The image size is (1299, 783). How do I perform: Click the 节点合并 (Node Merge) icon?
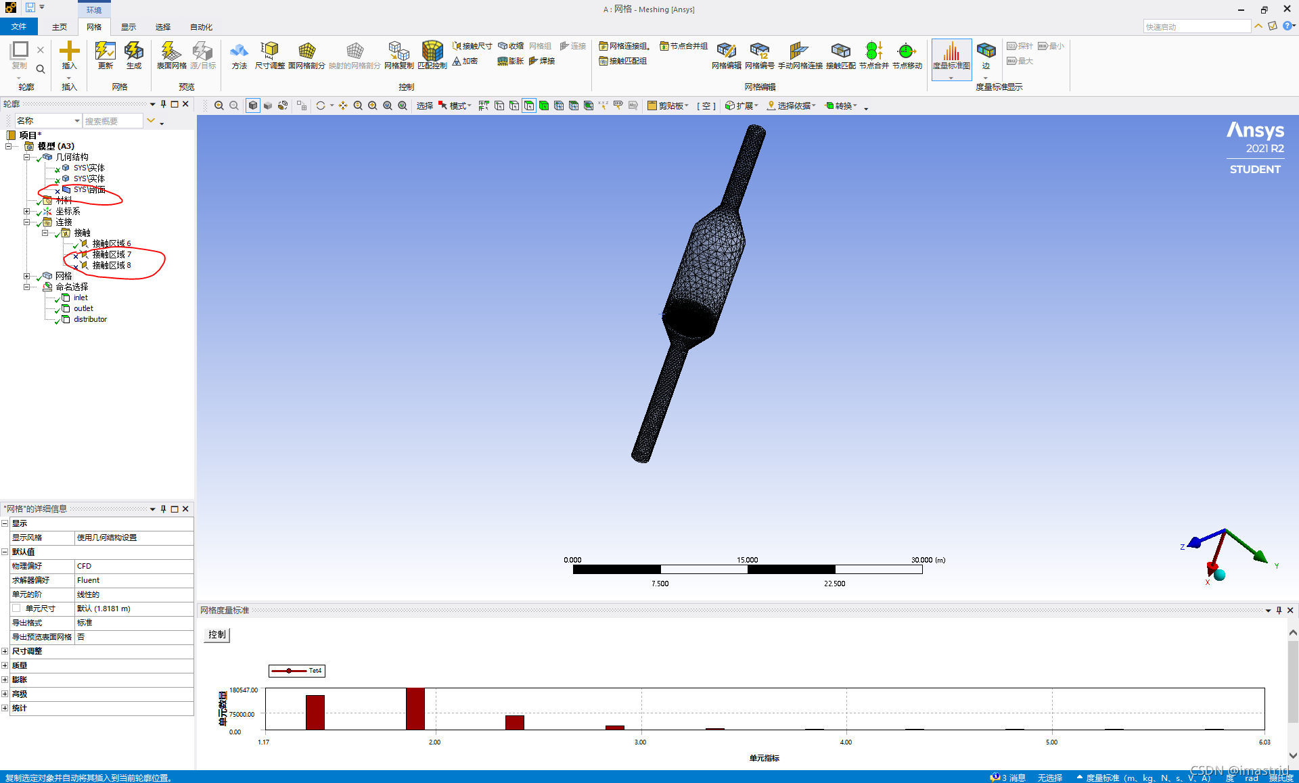pos(873,51)
